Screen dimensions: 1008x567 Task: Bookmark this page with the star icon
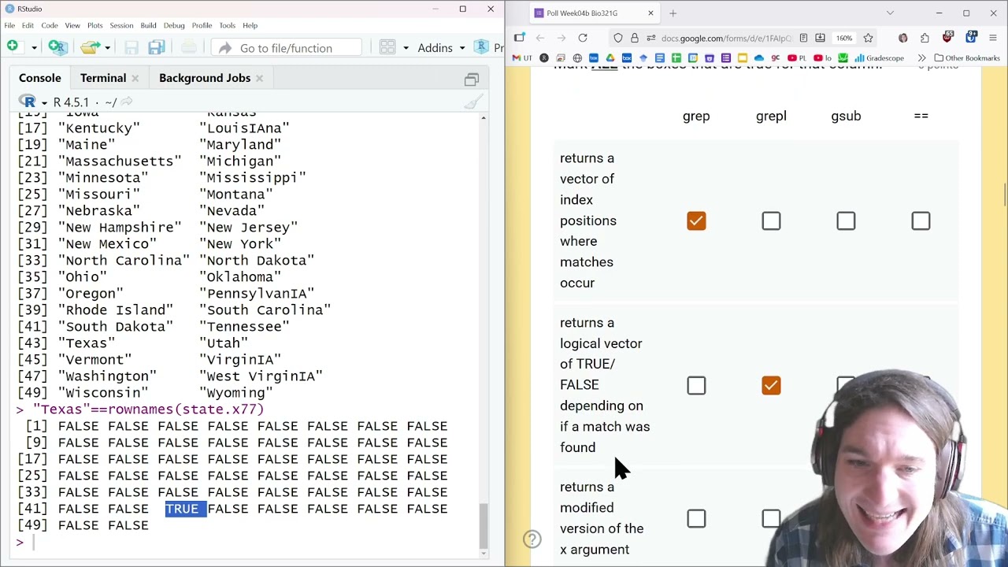coord(868,38)
